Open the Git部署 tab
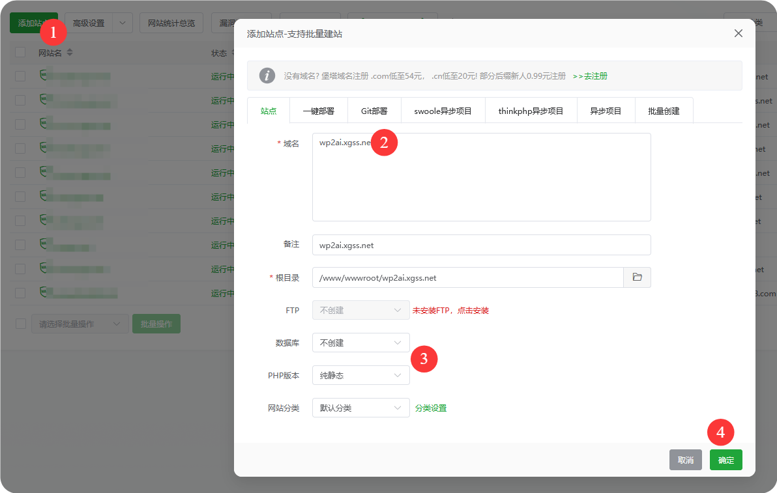Viewport: 777px width, 493px height. click(x=374, y=110)
